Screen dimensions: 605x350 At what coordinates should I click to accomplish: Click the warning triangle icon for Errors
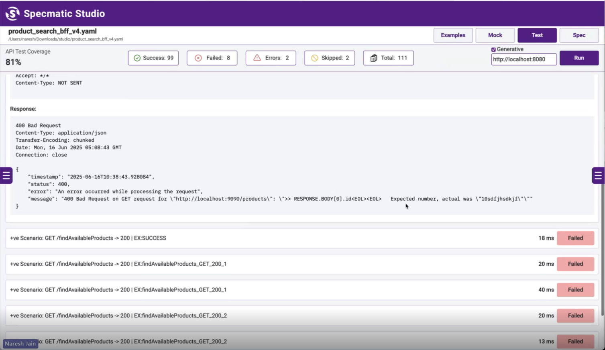pyautogui.click(x=257, y=58)
